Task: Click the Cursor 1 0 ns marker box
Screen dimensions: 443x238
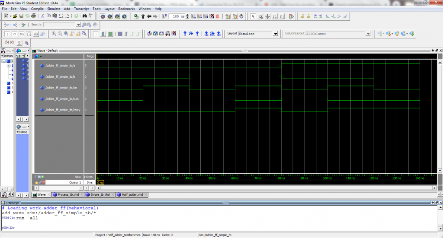Action: [100, 182]
